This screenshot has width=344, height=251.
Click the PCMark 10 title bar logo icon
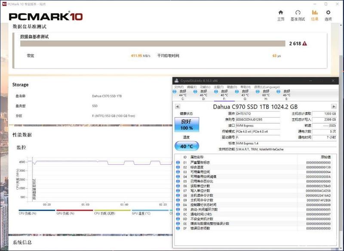[4, 4]
